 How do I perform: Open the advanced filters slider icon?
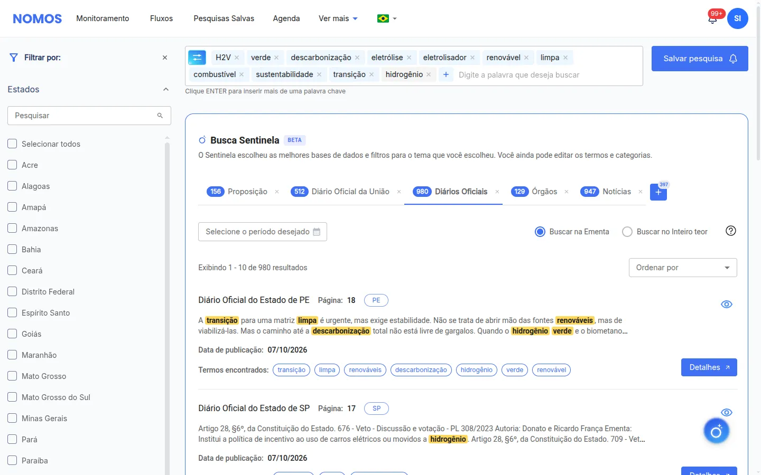coord(197,58)
